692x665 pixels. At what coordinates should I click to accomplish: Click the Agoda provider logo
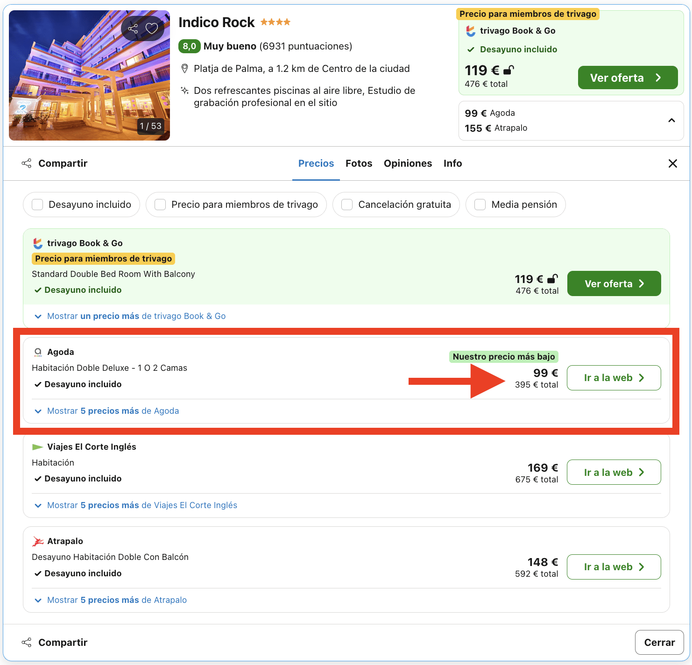(37, 352)
